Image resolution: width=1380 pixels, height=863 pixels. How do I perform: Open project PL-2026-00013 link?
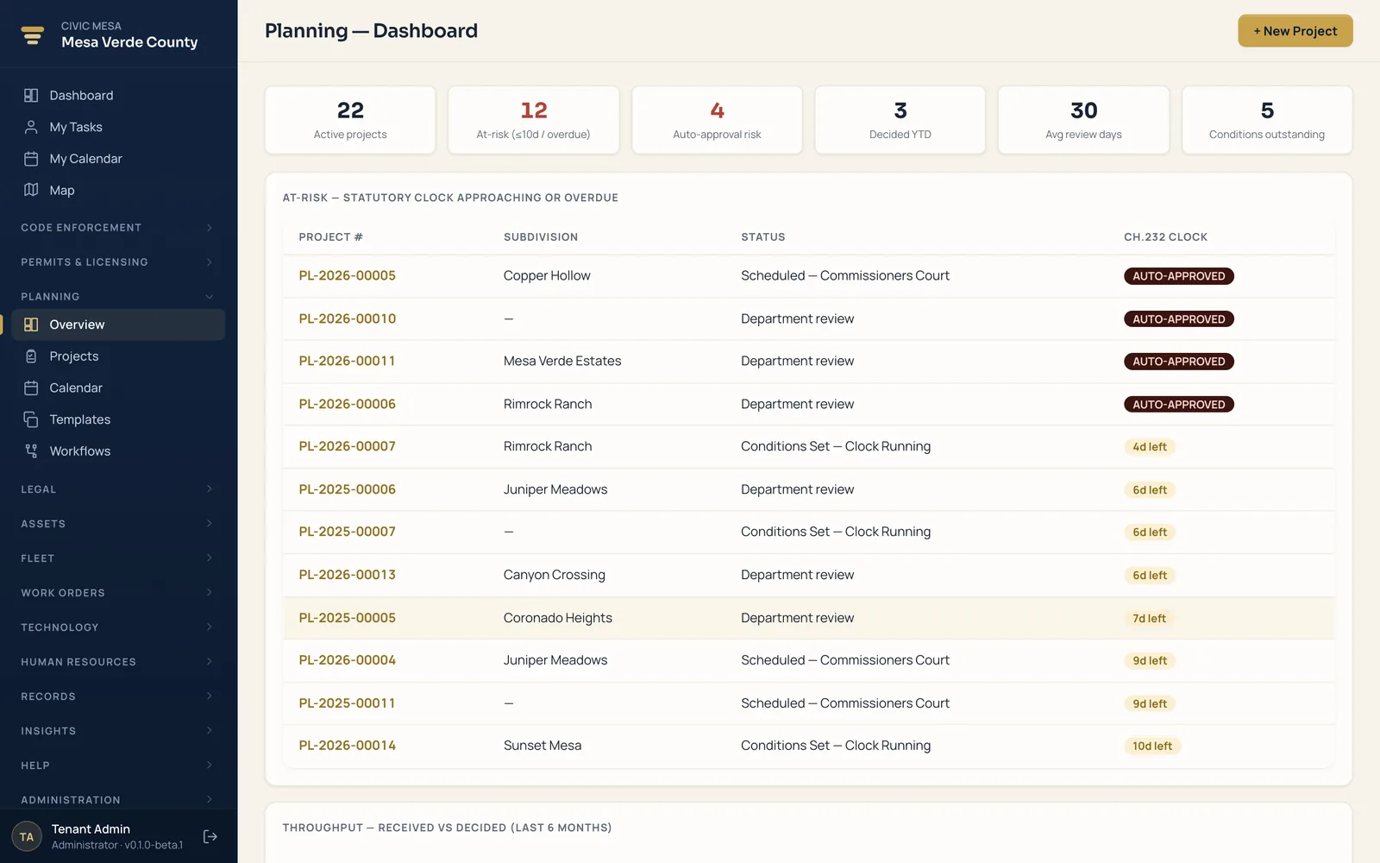click(347, 575)
